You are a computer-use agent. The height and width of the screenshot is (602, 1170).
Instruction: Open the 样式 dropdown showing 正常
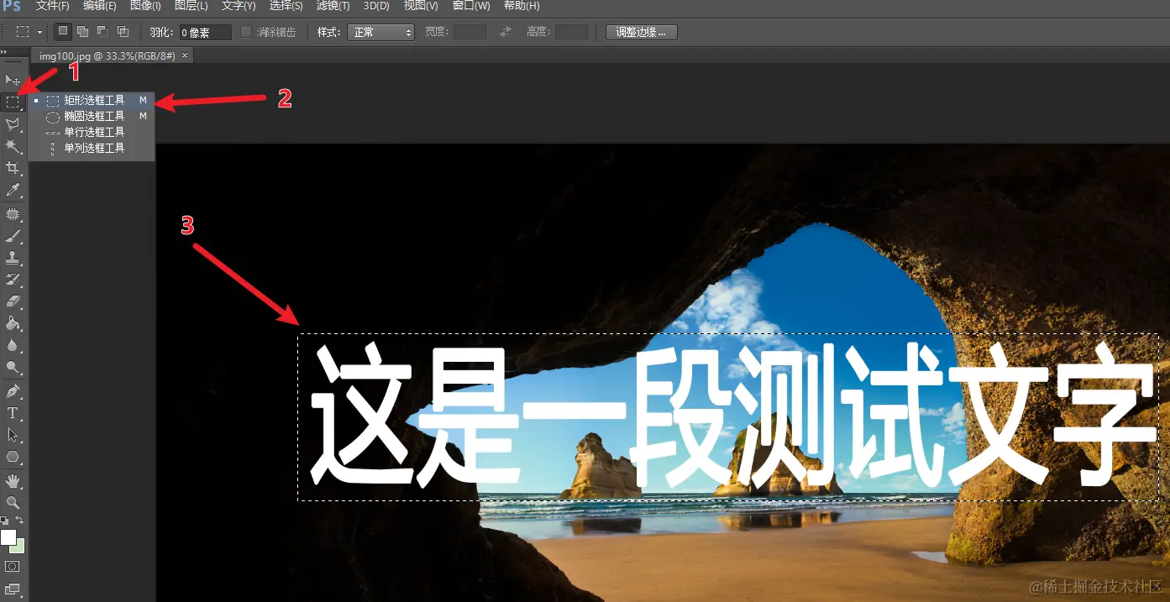tap(380, 32)
